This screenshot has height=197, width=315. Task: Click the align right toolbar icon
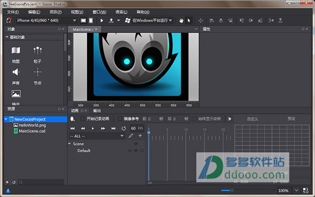tap(230, 20)
